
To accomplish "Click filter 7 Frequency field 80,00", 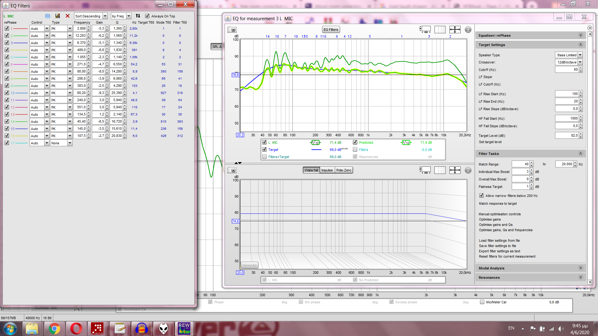I will 80,71.
